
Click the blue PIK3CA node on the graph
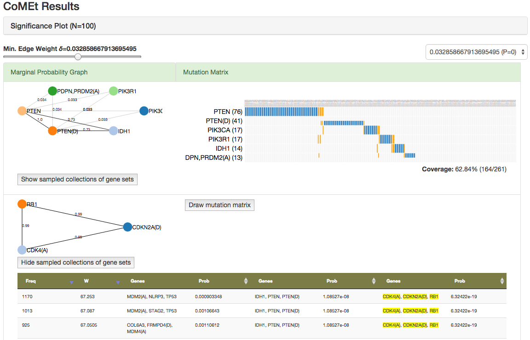click(144, 111)
